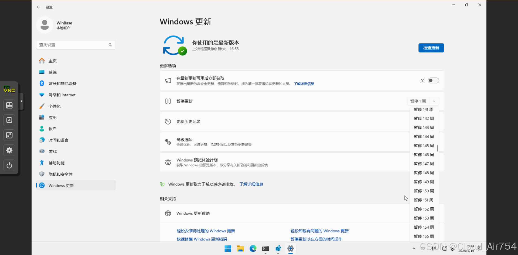Open 网络和 Internet section
Screen dimensions: 518x255
[x=76, y=95]
